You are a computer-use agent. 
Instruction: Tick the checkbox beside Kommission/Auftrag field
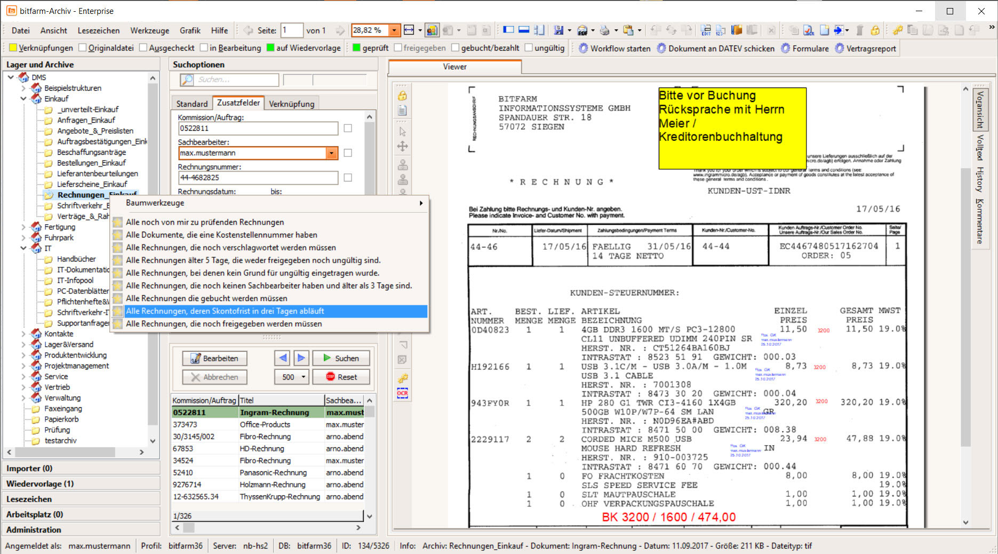(x=348, y=128)
